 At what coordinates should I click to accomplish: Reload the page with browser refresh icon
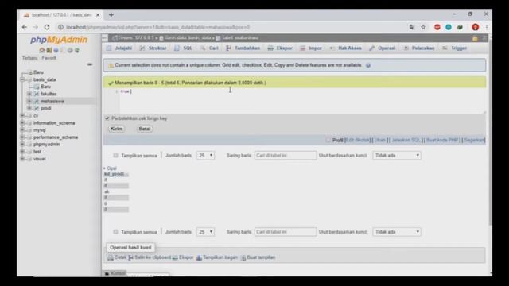pyautogui.click(x=47, y=27)
